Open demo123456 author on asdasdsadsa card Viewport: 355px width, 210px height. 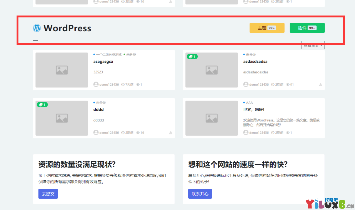tap(259, 84)
